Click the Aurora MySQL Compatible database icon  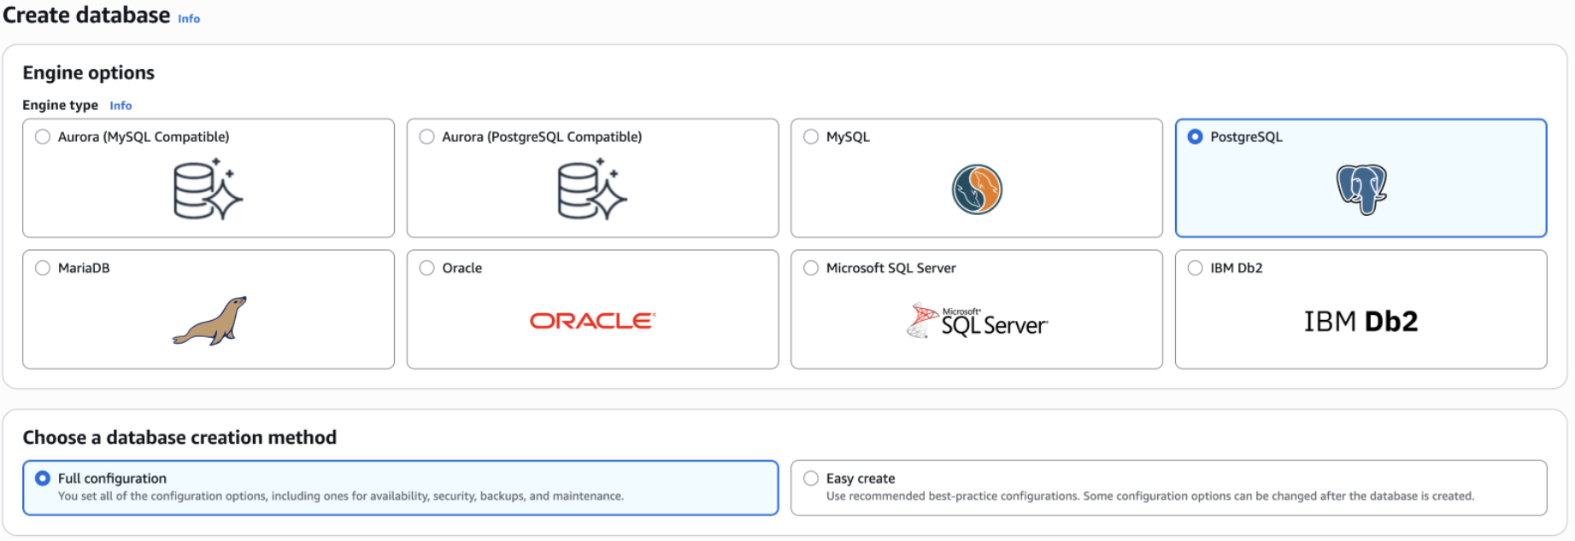pyautogui.click(x=209, y=189)
